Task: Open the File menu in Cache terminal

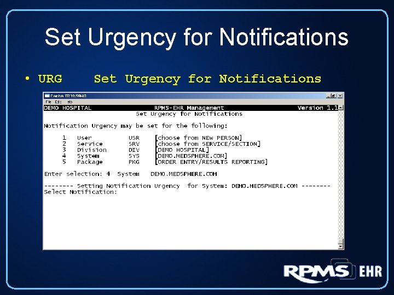Action: pos(49,102)
